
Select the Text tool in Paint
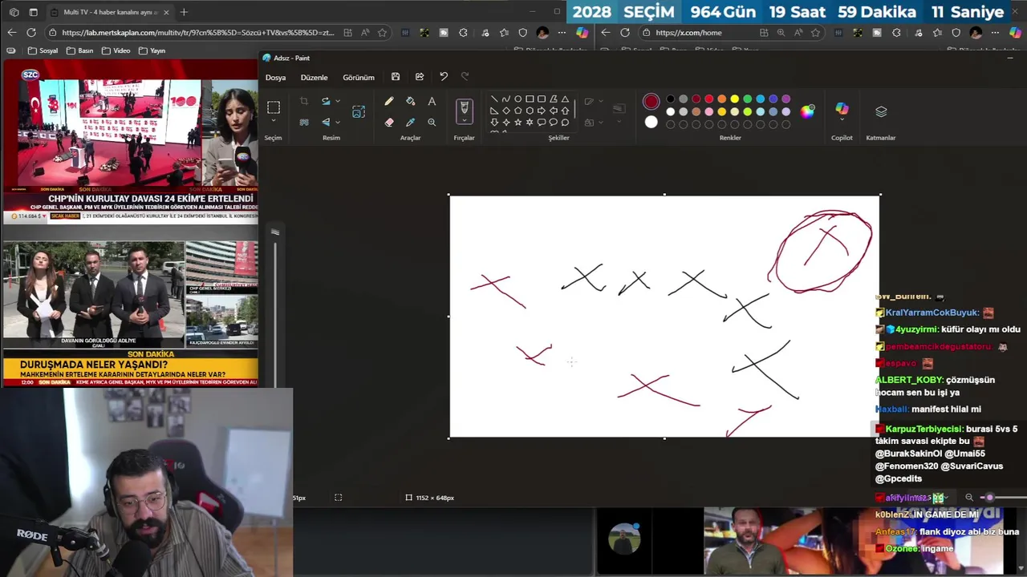[x=432, y=102]
